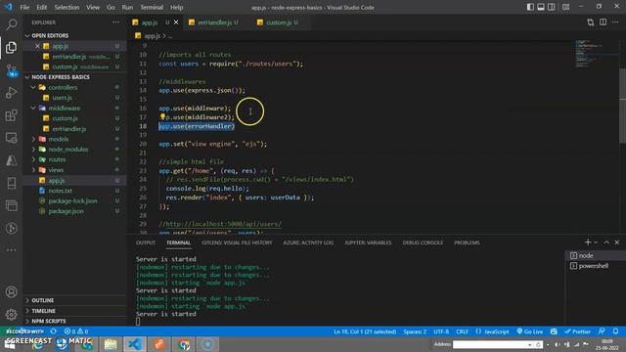Change Spaces: 2 indentation setting
Screen dimensions: 626x352
[x=415, y=331]
